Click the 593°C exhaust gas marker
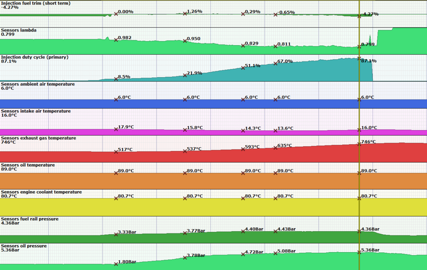 click(x=243, y=149)
